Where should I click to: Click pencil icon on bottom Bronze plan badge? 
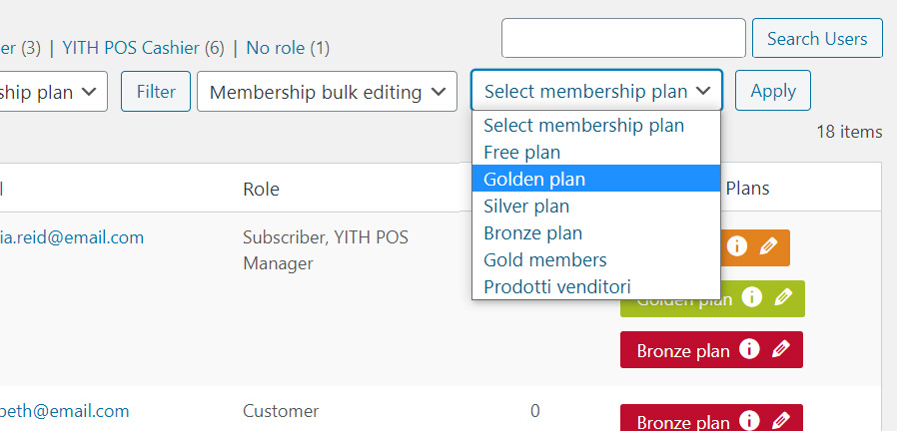[x=781, y=420]
